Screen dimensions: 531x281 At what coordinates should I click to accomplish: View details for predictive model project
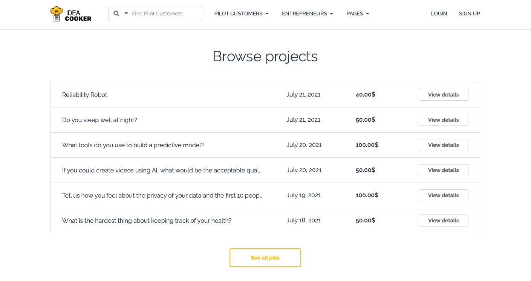point(443,145)
